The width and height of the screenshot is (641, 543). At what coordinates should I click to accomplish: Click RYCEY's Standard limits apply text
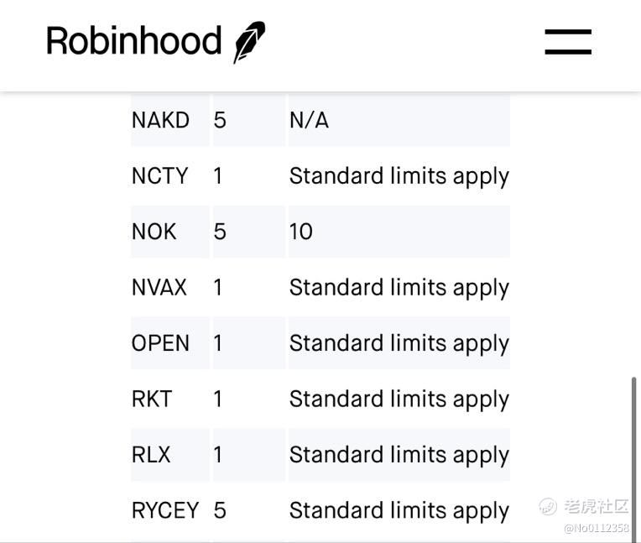click(399, 511)
